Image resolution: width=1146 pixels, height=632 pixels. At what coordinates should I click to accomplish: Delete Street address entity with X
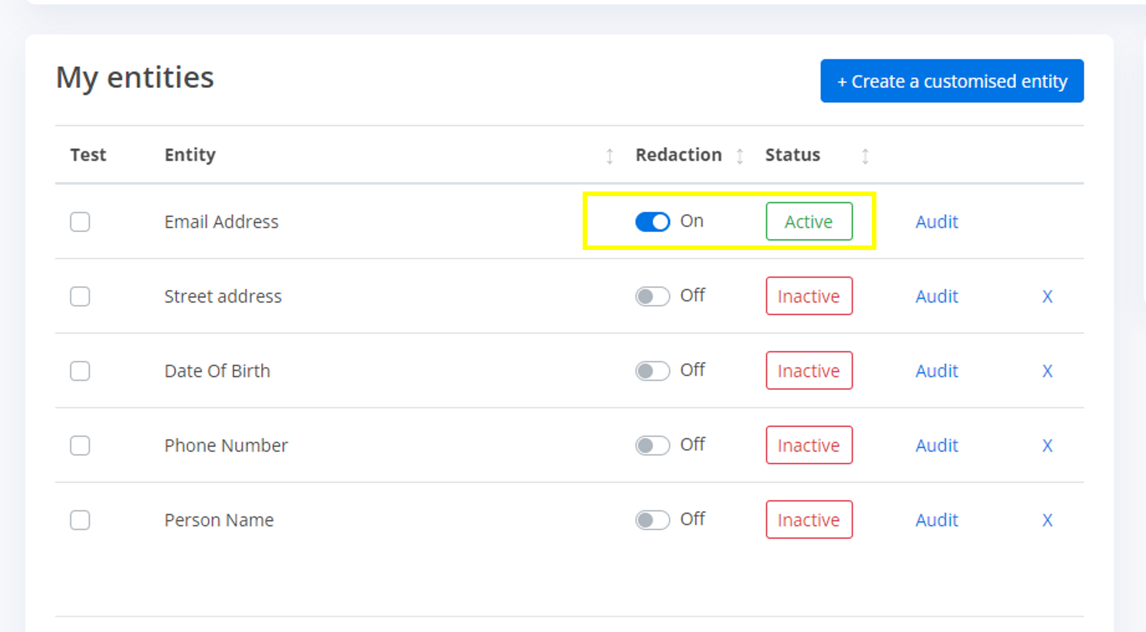pos(1047,296)
